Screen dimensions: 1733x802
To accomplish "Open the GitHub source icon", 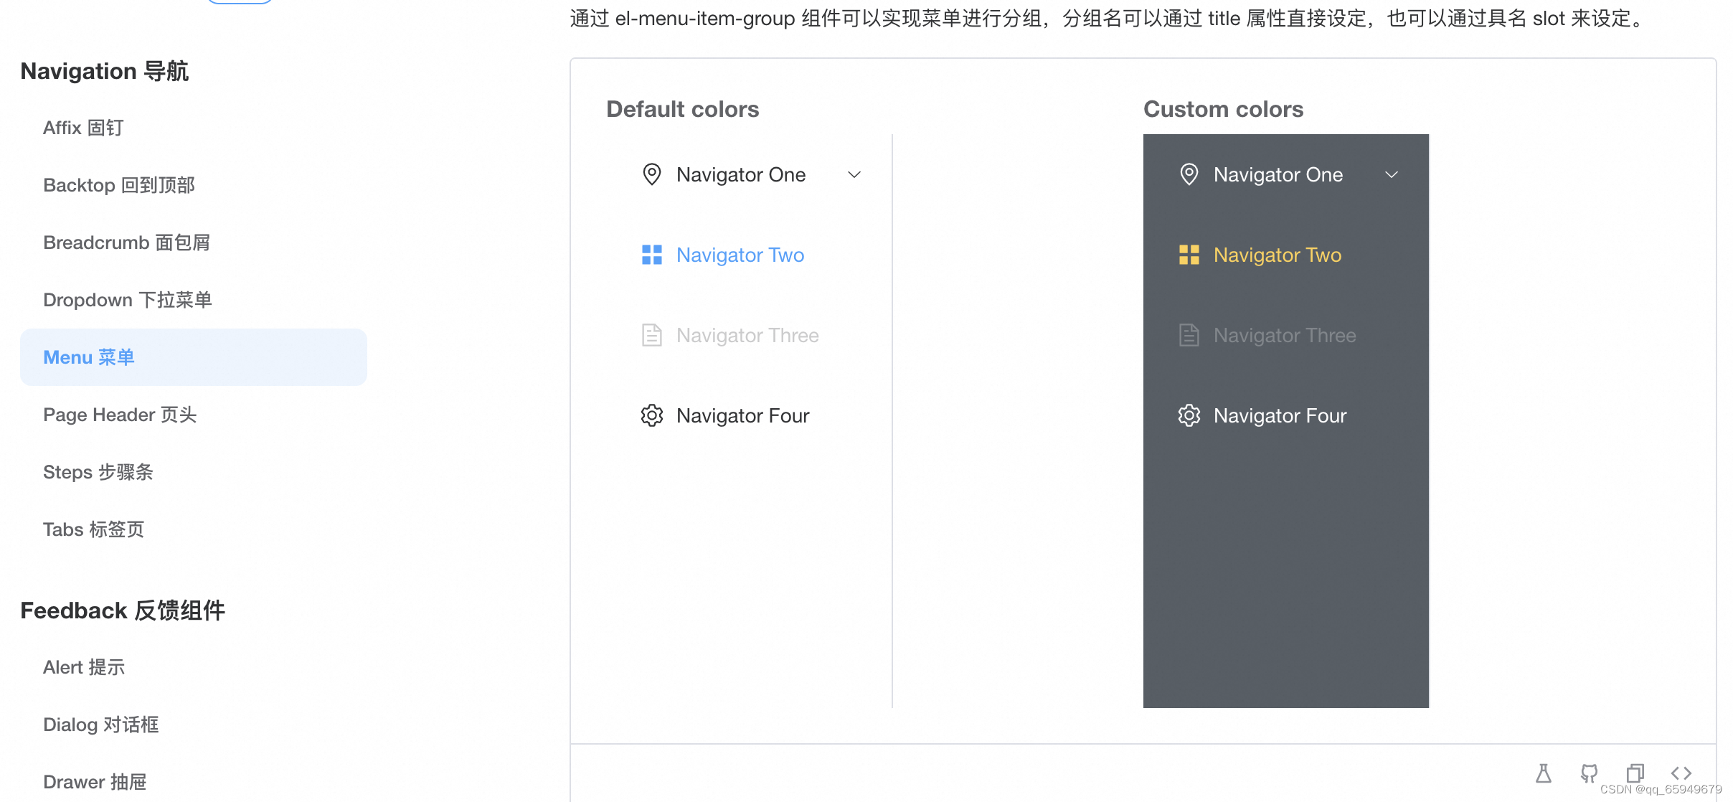I will [1589, 773].
